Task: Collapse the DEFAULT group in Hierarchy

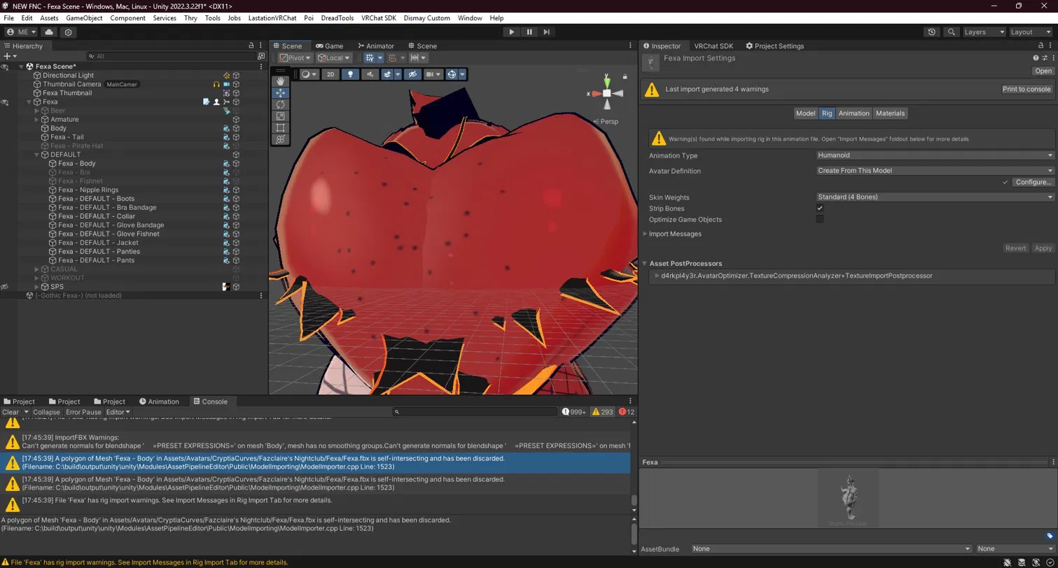Action: [37, 155]
